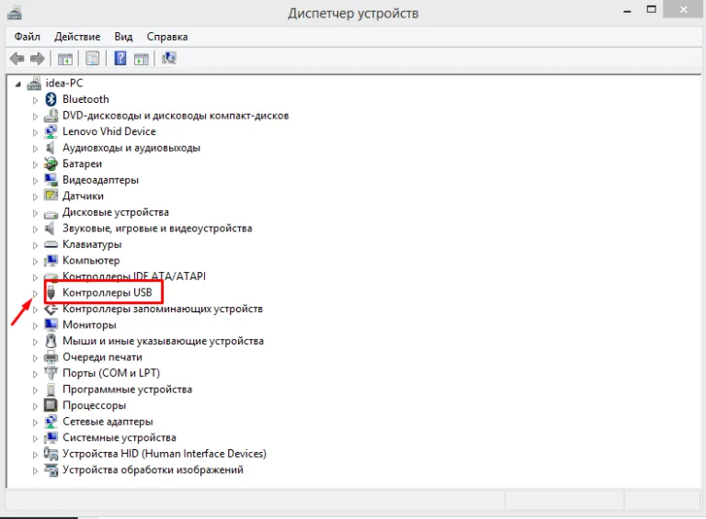Select DVD-дисководы и дисководы компакт-дисков
The image size is (706, 519).
click(x=176, y=116)
